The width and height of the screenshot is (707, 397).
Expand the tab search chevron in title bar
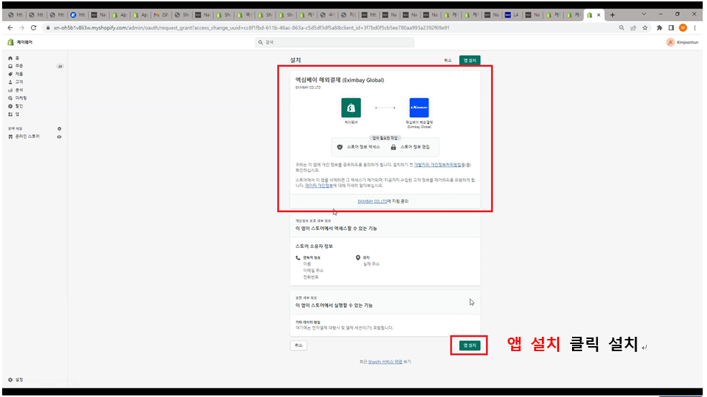[643, 14]
